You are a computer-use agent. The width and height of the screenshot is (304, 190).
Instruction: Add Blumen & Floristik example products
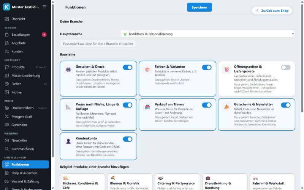pos(130,182)
